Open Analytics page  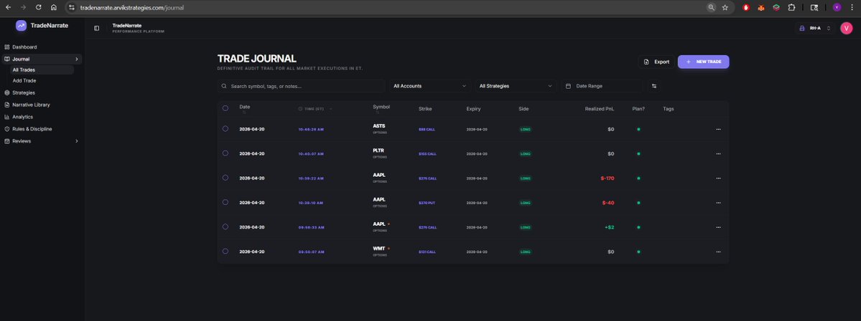pos(22,117)
